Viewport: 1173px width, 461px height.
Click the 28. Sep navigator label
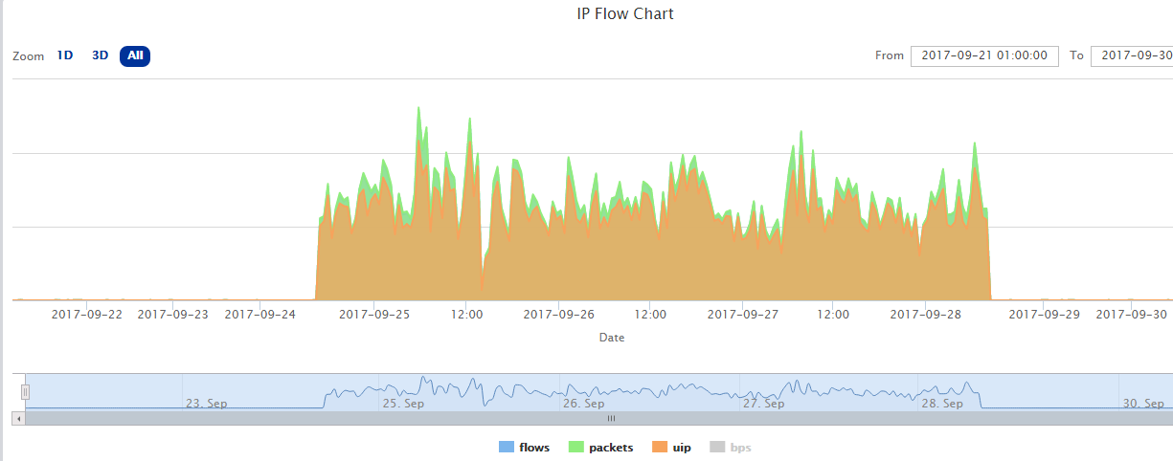[942, 404]
